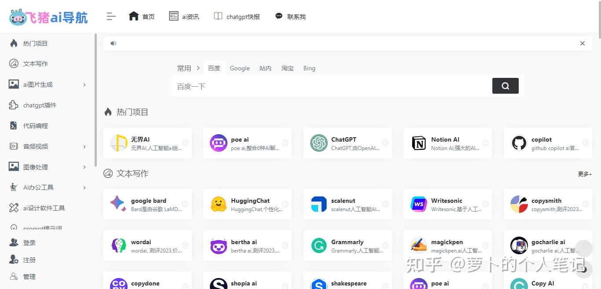Expand the ai图片生成 sidebar chevron
The image size is (601, 289).
pyautogui.click(x=84, y=84)
